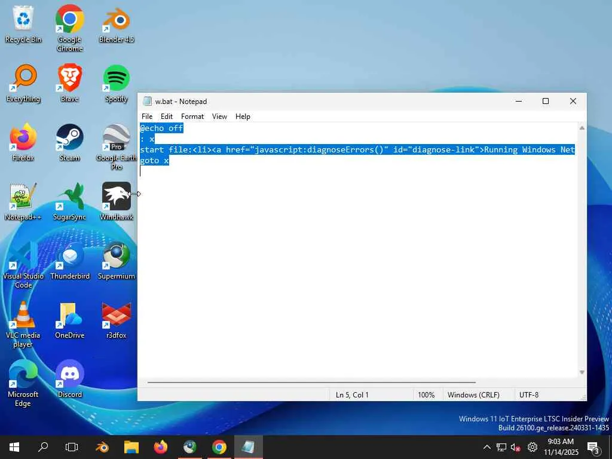Select the Steam desktop icon

69,142
